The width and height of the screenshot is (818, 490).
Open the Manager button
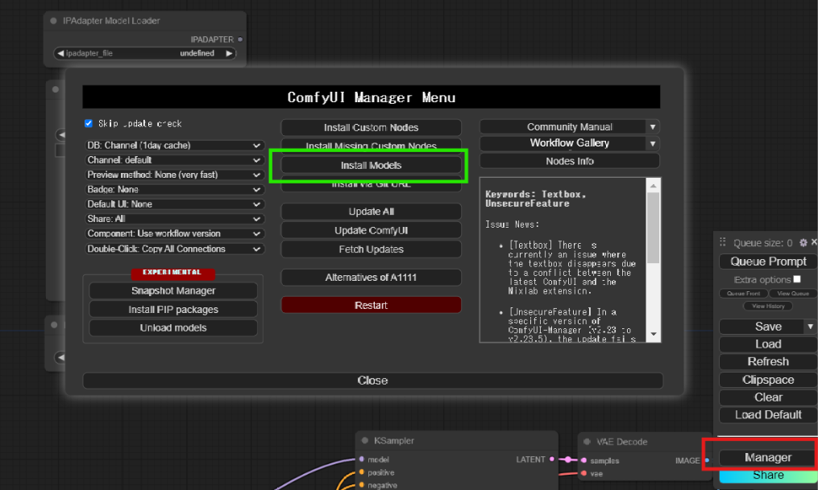click(x=768, y=457)
